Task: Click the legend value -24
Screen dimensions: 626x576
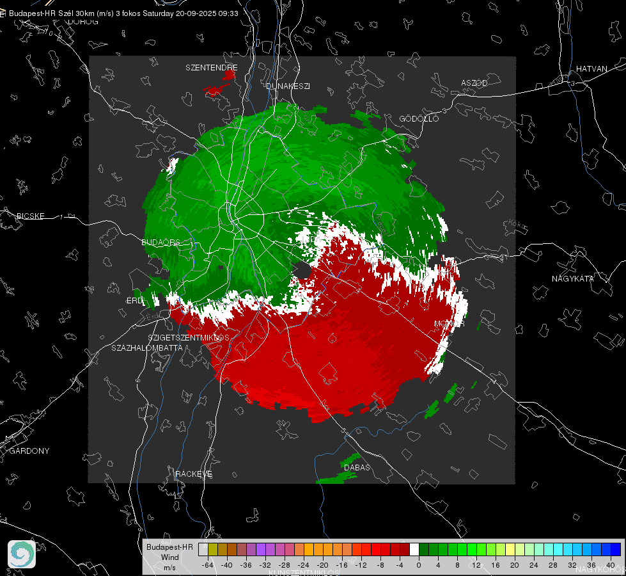Action: tap(303, 565)
